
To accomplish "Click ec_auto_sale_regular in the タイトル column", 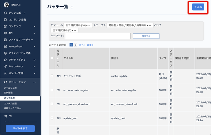I will pos(76,90).
